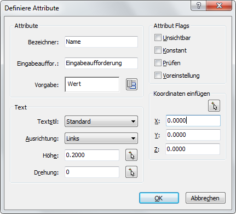Close the Definiere Attribute dialog
Viewport: 236px width, 214px height.
coord(219,5)
